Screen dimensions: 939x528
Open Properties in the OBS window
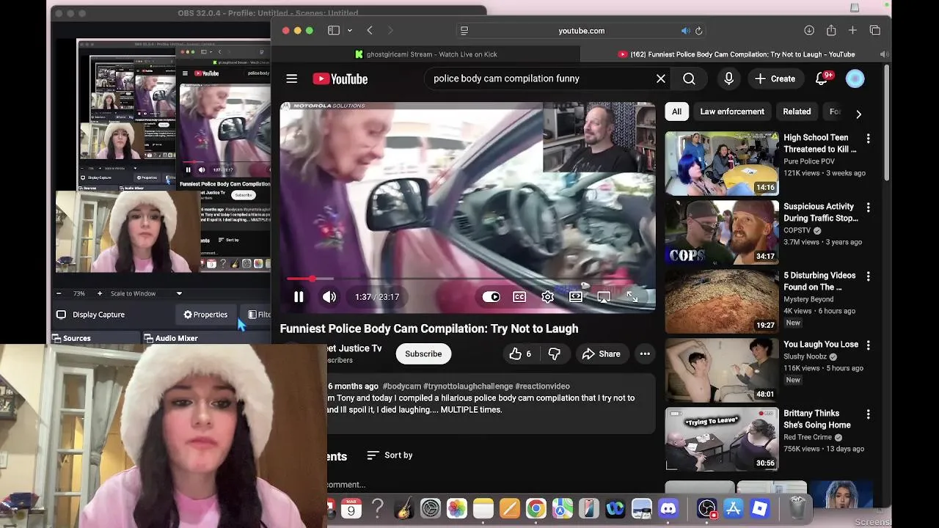point(205,315)
